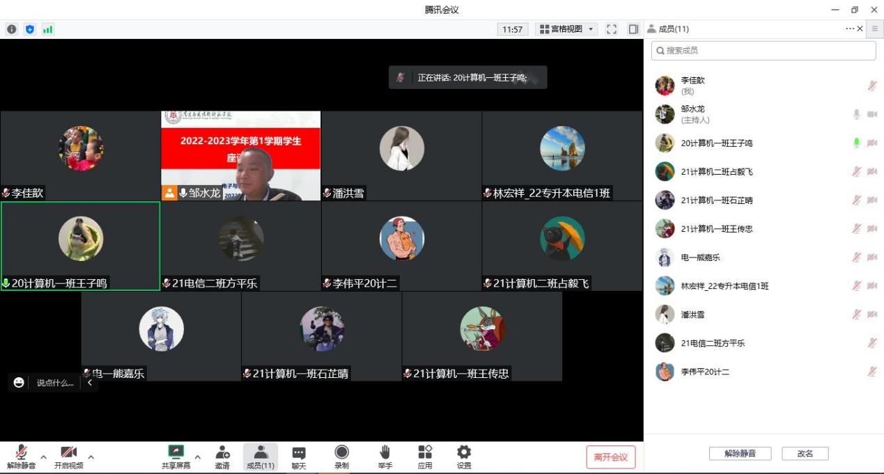Enter fullscreen mode via the fullscreen icon
Image resolution: width=884 pixels, height=474 pixels.
(612, 29)
